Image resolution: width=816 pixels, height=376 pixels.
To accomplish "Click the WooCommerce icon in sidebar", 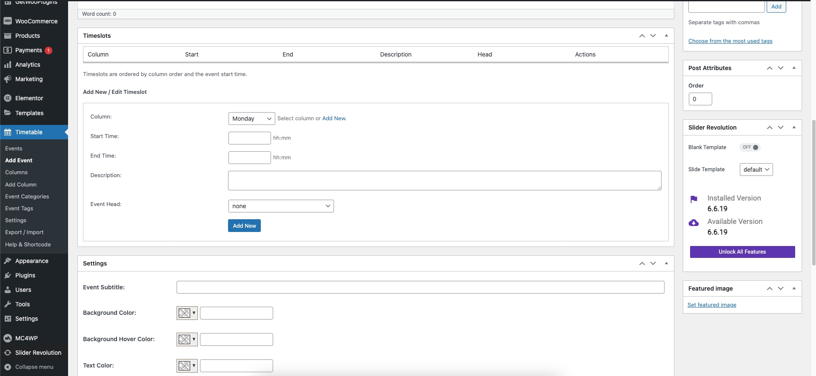I will (x=8, y=21).
